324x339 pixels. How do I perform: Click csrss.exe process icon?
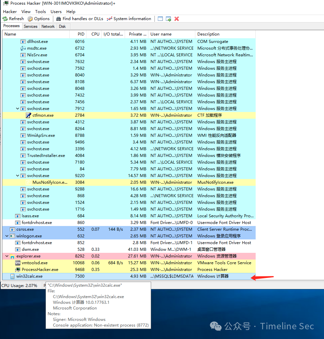(12, 229)
